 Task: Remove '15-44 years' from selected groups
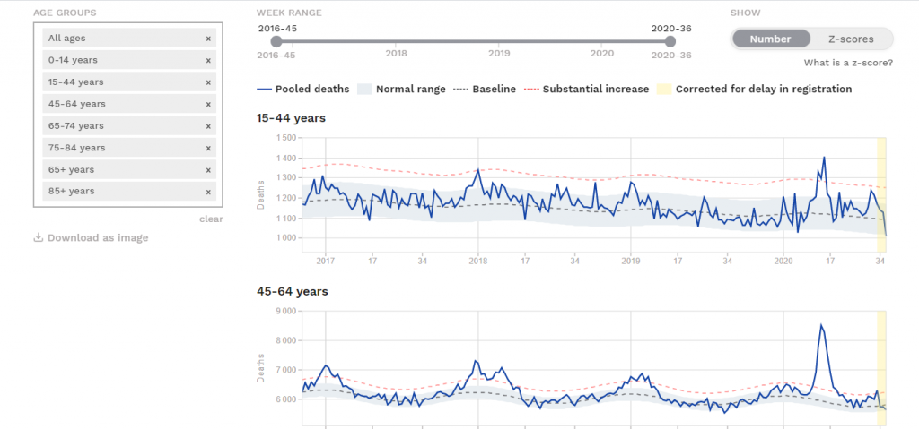(208, 82)
